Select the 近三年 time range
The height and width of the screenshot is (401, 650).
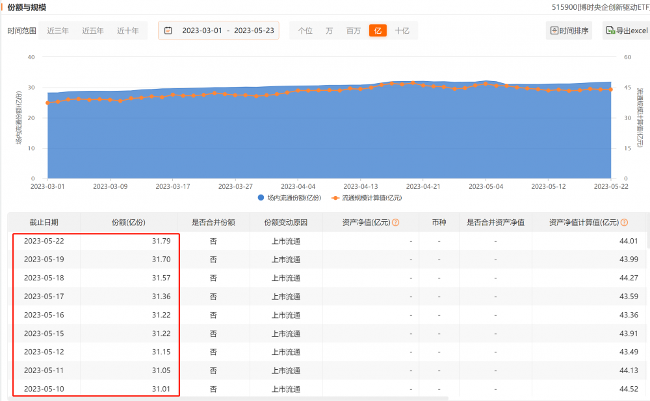point(58,30)
